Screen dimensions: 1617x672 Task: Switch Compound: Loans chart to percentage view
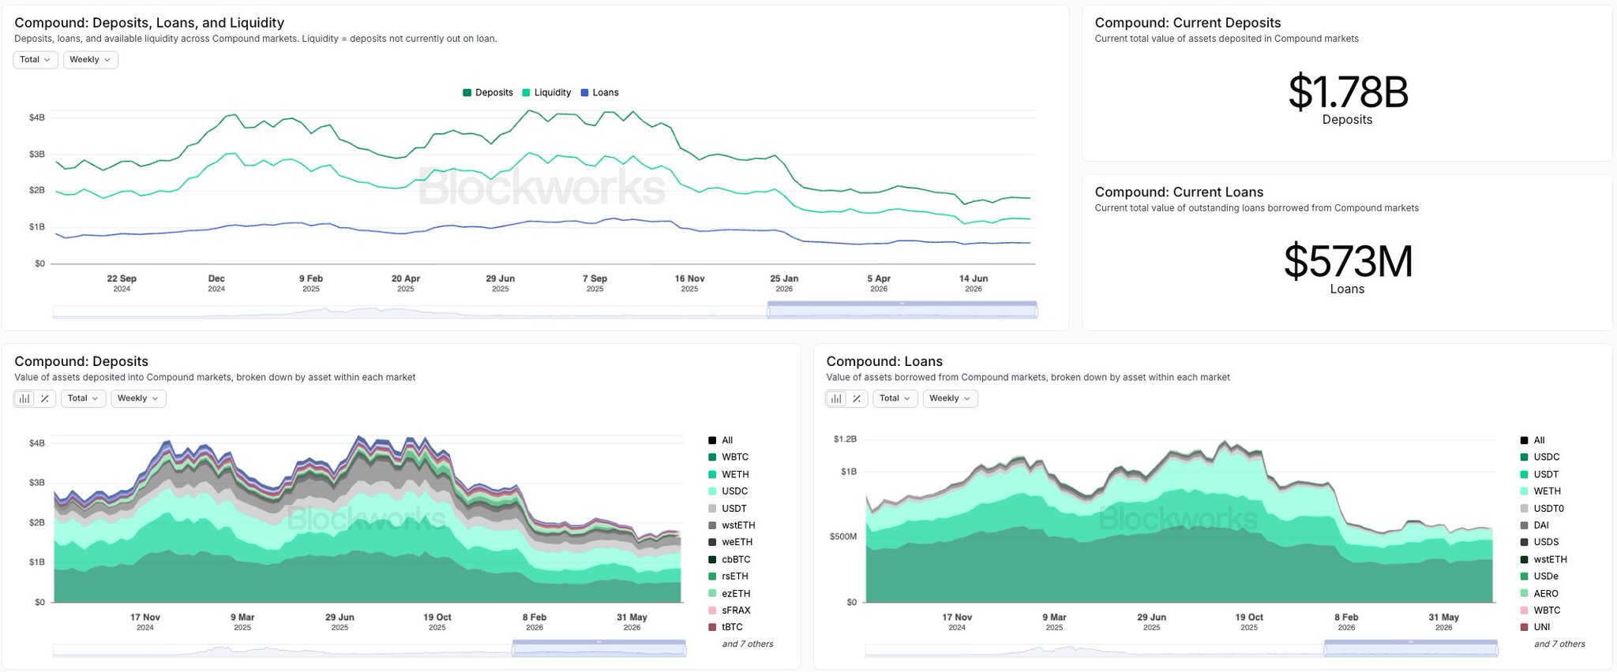857,398
